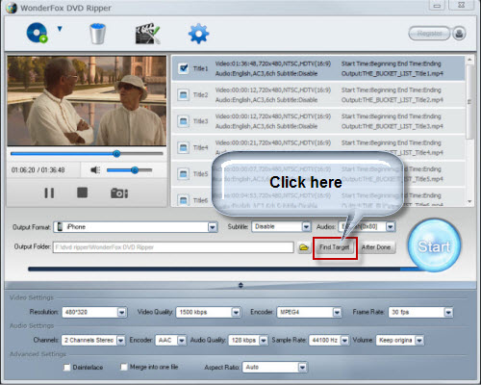Open the Aspect Ratio Auto dropdown
The width and height of the screenshot is (481, 385).
(275, 367)
